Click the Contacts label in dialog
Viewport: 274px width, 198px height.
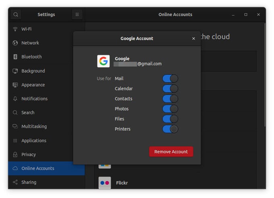pyautogui.click(x=124, y=99)
